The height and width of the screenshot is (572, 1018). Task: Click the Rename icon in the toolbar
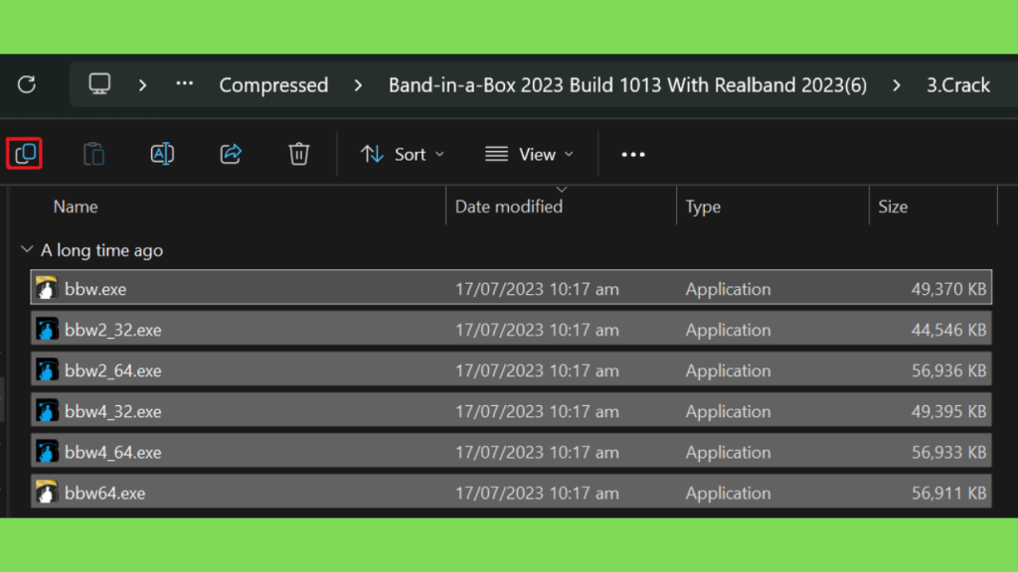[162, 154]
